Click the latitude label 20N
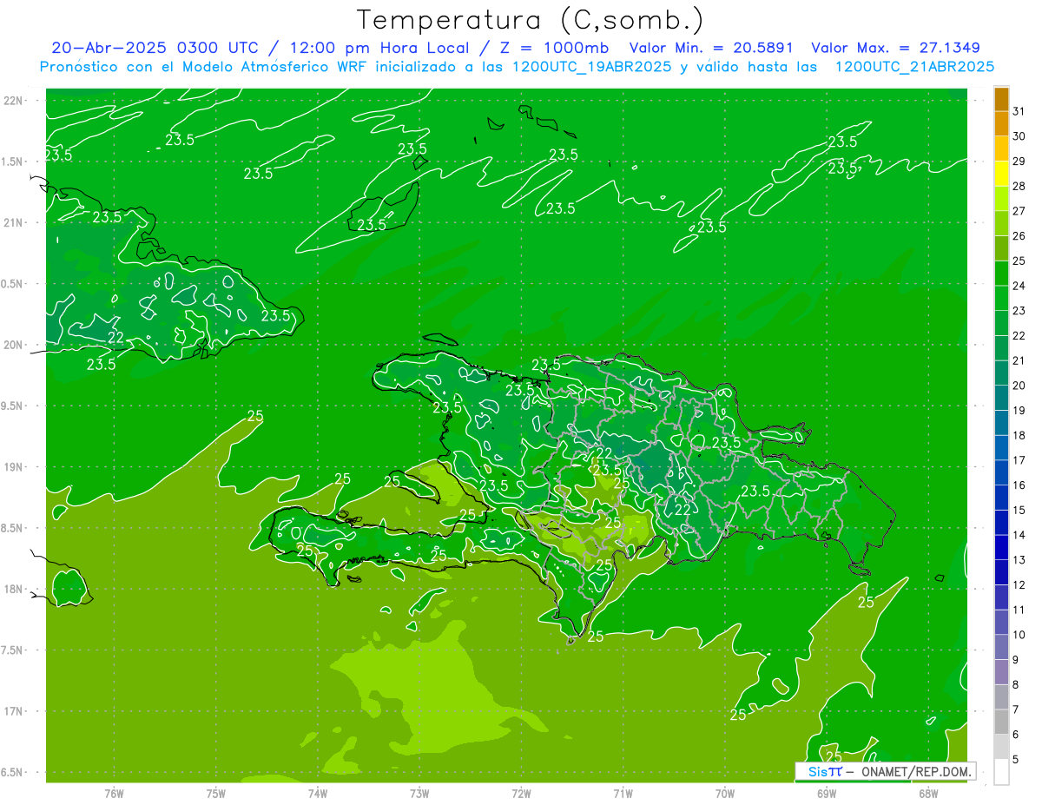This screenshot has width=1042, height=805. click(14, 345)
